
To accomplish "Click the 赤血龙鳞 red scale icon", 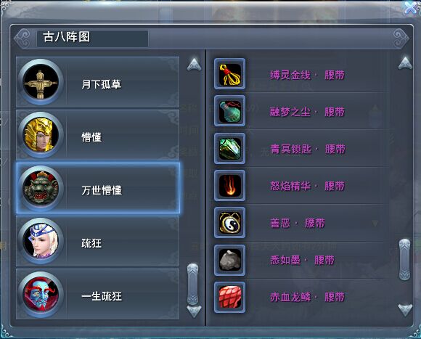I will tap(229, 297).
